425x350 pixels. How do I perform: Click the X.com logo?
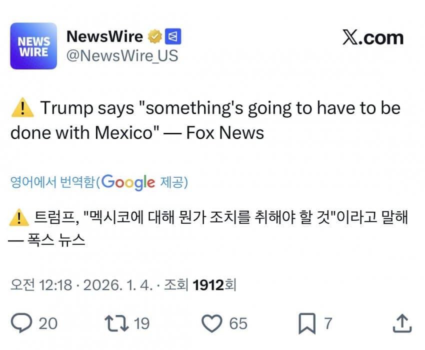pyautogui.click(x=372, y=38)
